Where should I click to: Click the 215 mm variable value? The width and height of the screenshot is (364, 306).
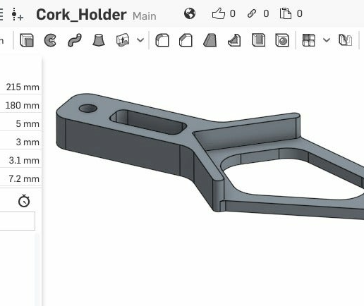click(x=23, y=87)
